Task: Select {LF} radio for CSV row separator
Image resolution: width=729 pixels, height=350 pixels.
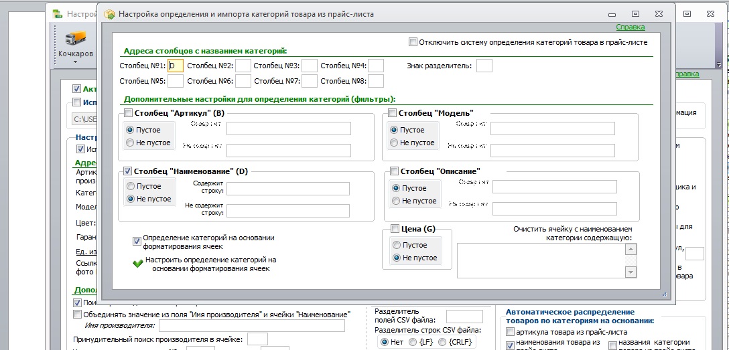Action: point(412,342)
